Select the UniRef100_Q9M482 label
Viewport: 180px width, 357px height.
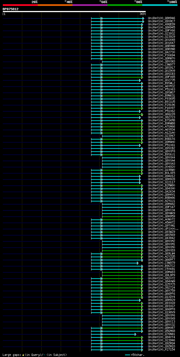pos(162,204)
